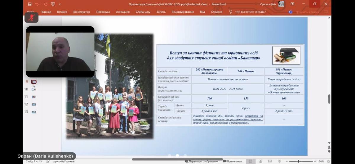Switch to Slide Sorter view icon

point(260,161)
